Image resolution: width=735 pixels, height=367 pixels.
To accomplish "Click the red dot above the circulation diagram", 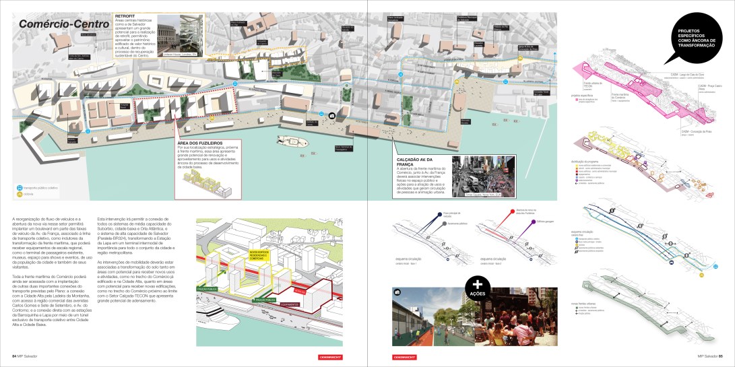I will (x=511, y=211).
